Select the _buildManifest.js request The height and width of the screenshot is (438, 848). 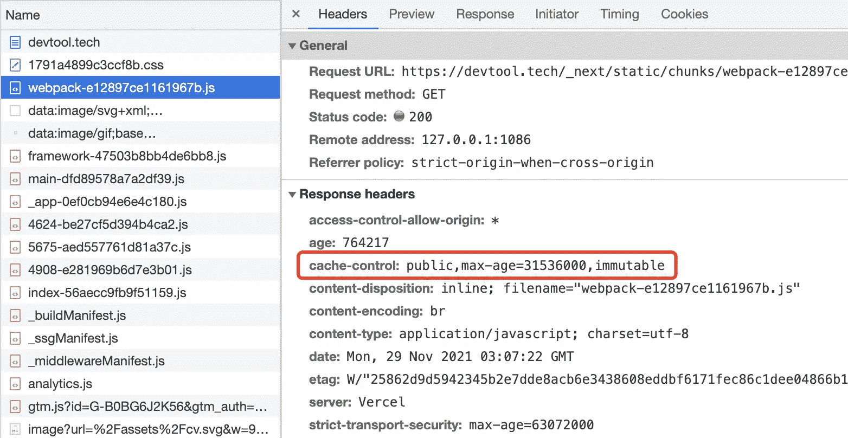pyautogui.click(x=77, y=315)
